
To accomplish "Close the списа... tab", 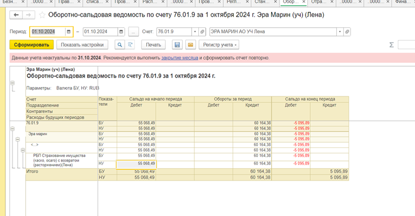I will 107,2.
